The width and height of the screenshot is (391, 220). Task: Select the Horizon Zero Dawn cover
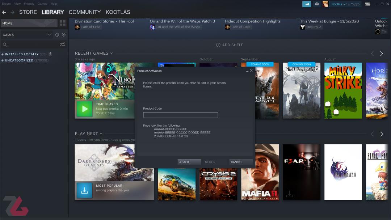coord(377,91)
